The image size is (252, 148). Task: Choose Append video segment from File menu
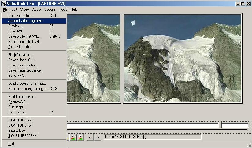pos(26,21)
